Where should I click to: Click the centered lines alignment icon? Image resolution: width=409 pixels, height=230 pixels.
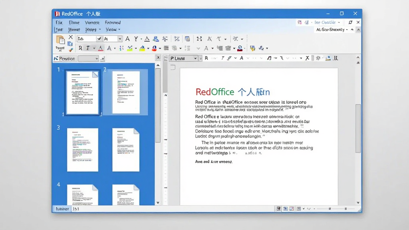174,48
